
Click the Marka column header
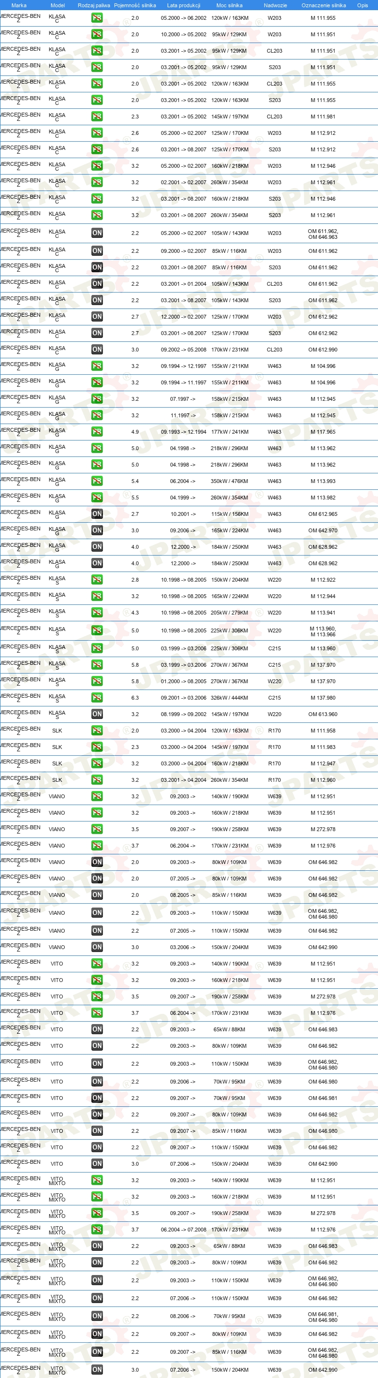19,5
